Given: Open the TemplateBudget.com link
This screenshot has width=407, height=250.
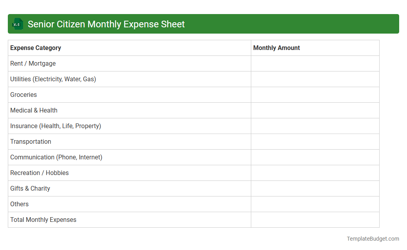Looking at the screenshot, I should (x=373, y=238).
